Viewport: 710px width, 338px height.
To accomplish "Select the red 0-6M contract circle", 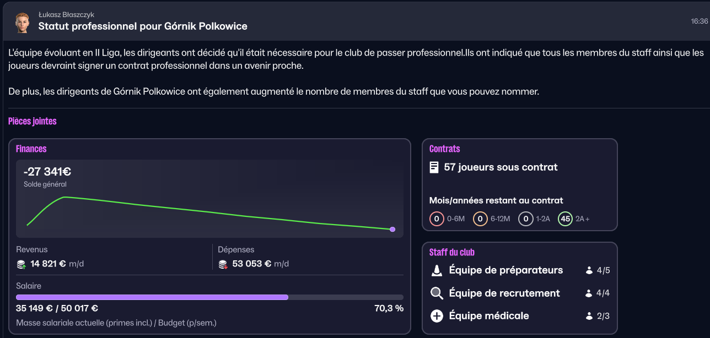I will click(437, 219).
